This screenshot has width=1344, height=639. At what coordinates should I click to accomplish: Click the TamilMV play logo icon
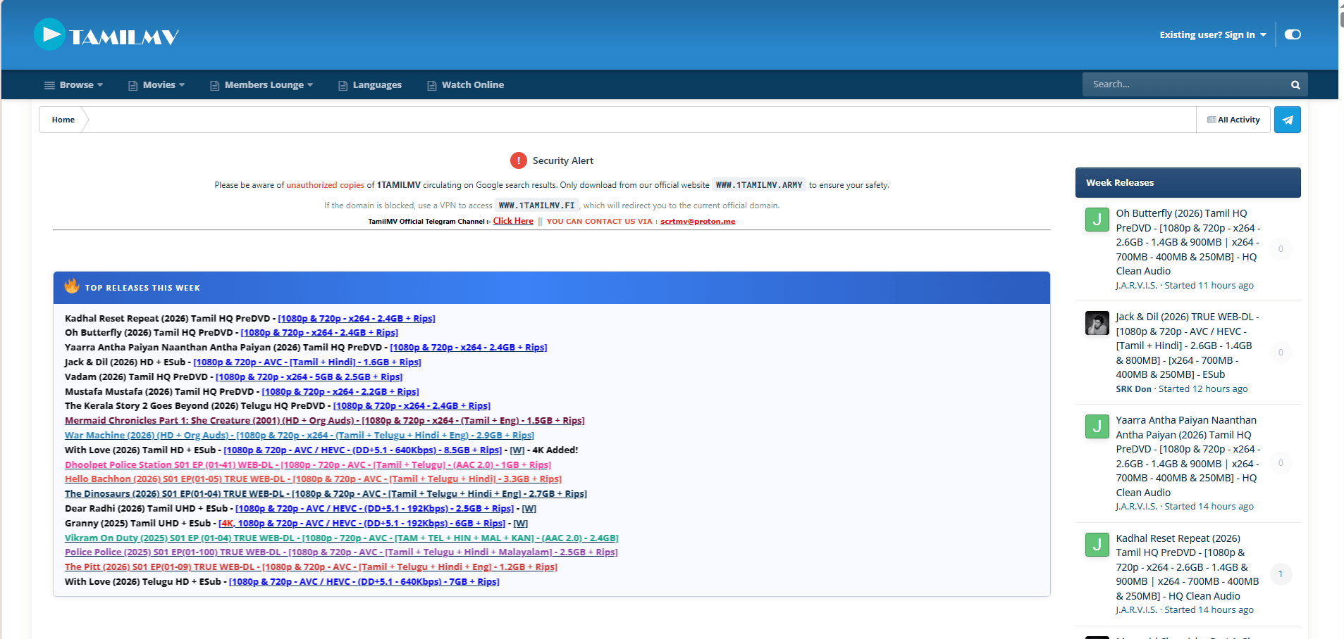click(49, 34)
